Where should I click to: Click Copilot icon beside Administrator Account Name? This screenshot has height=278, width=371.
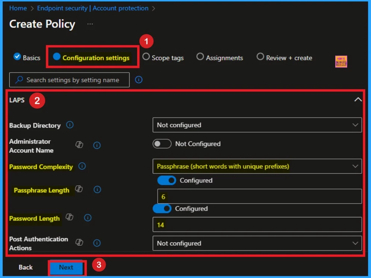point(79,145)
